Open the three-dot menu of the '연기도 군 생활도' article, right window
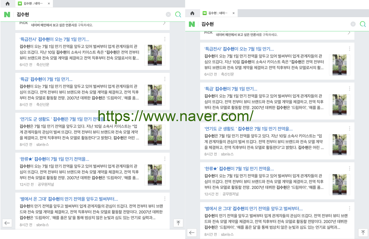Screen dimensions: 369x239 [350, 128]
